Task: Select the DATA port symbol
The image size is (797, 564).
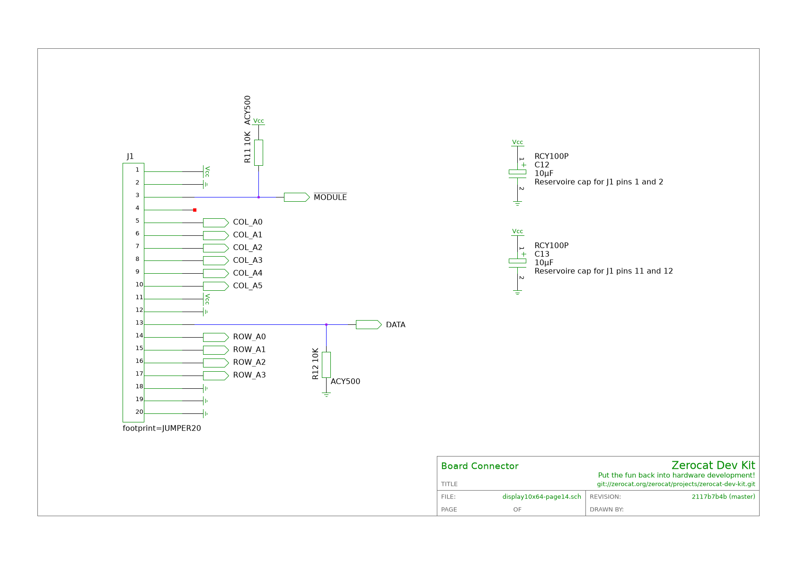Action: point(369,324)
